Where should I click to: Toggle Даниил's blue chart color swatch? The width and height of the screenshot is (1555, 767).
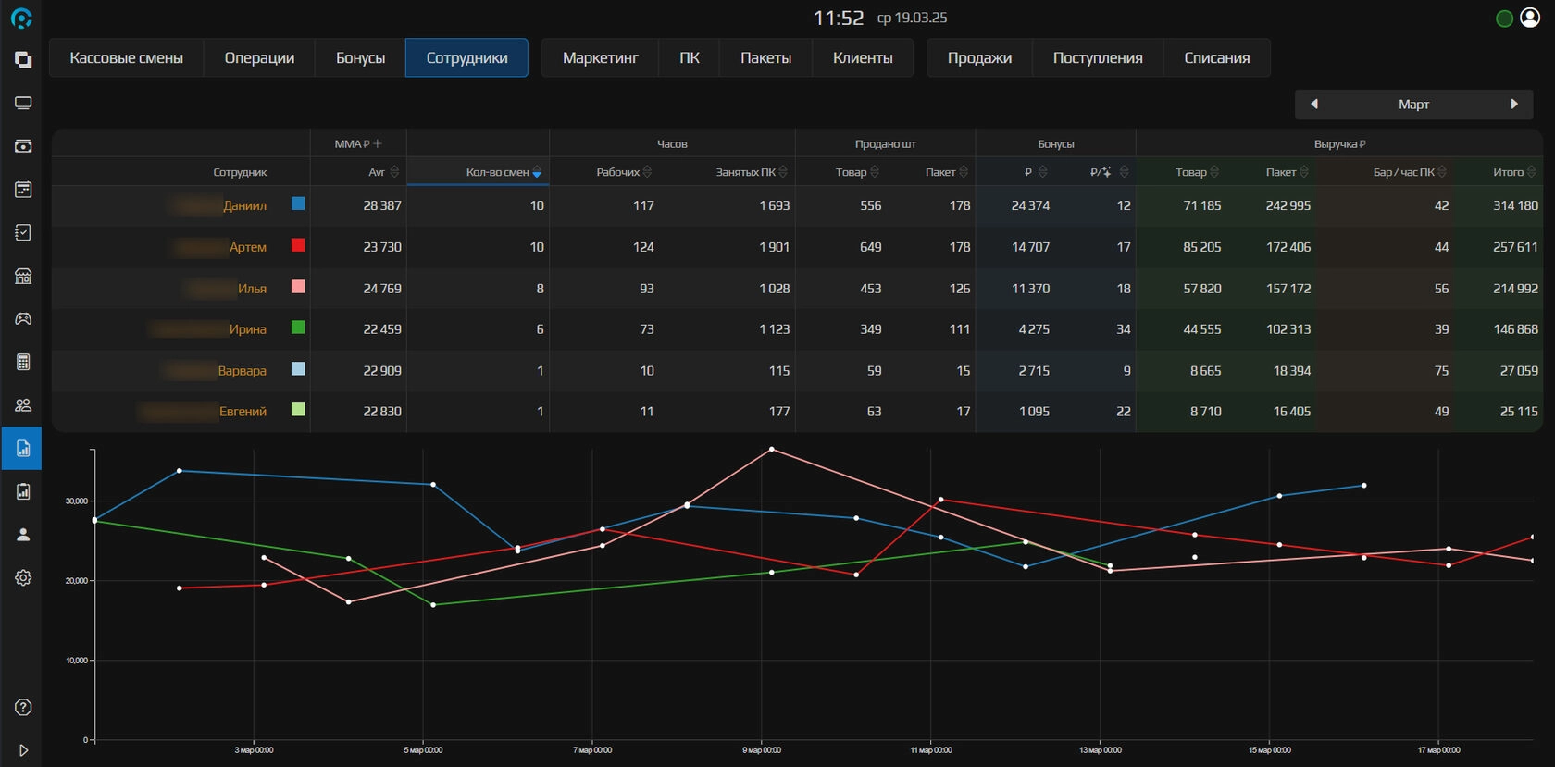click(298, 204)
